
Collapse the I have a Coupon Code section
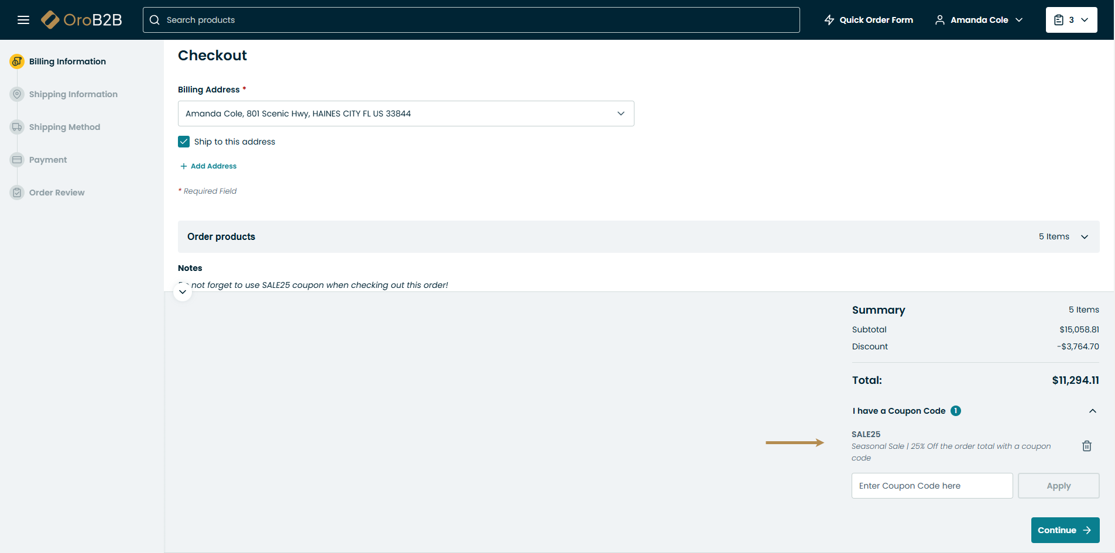1092,411
